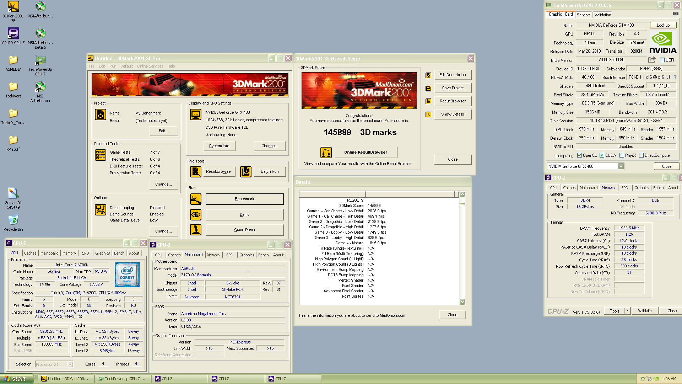Open the Caches tab in CPU-Z processor window

30,253
